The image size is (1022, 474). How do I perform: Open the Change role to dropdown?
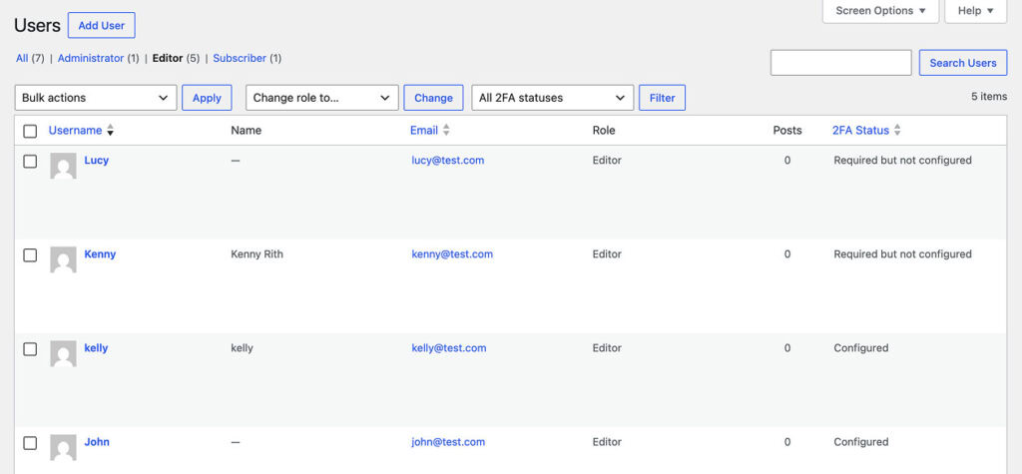(x=322, y=98)
